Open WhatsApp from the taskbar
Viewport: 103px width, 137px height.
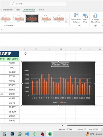coord(20,134)
